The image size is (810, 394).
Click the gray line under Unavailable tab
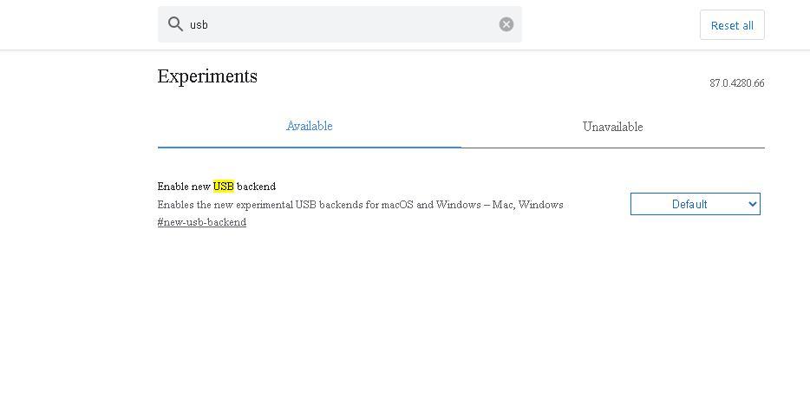tap(612, 148)
